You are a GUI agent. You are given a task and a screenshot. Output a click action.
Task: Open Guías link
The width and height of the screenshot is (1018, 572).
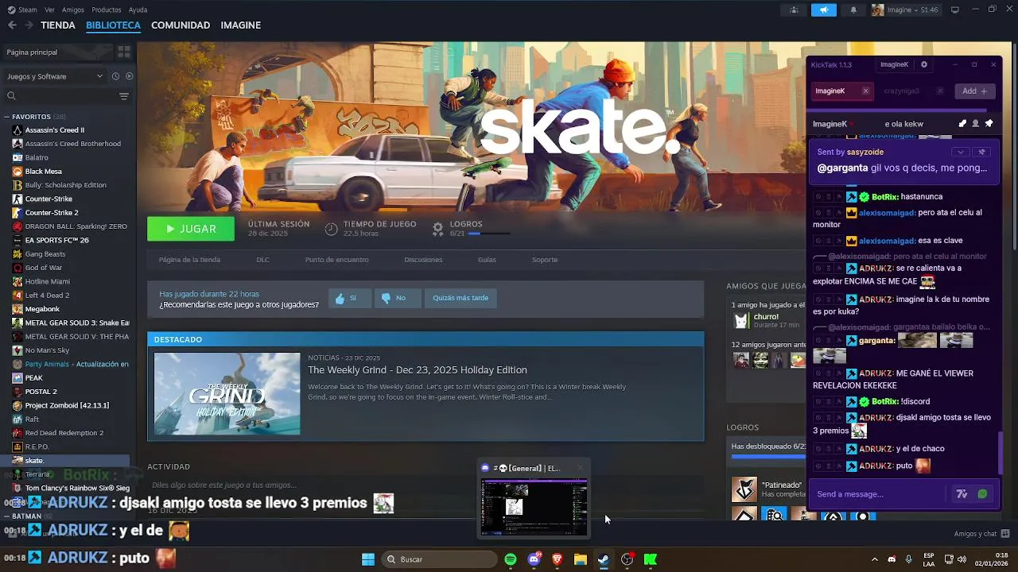click(x=487, y=260)
